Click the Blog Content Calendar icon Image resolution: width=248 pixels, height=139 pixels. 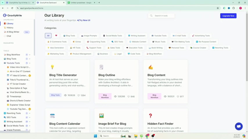pos(52,116)
